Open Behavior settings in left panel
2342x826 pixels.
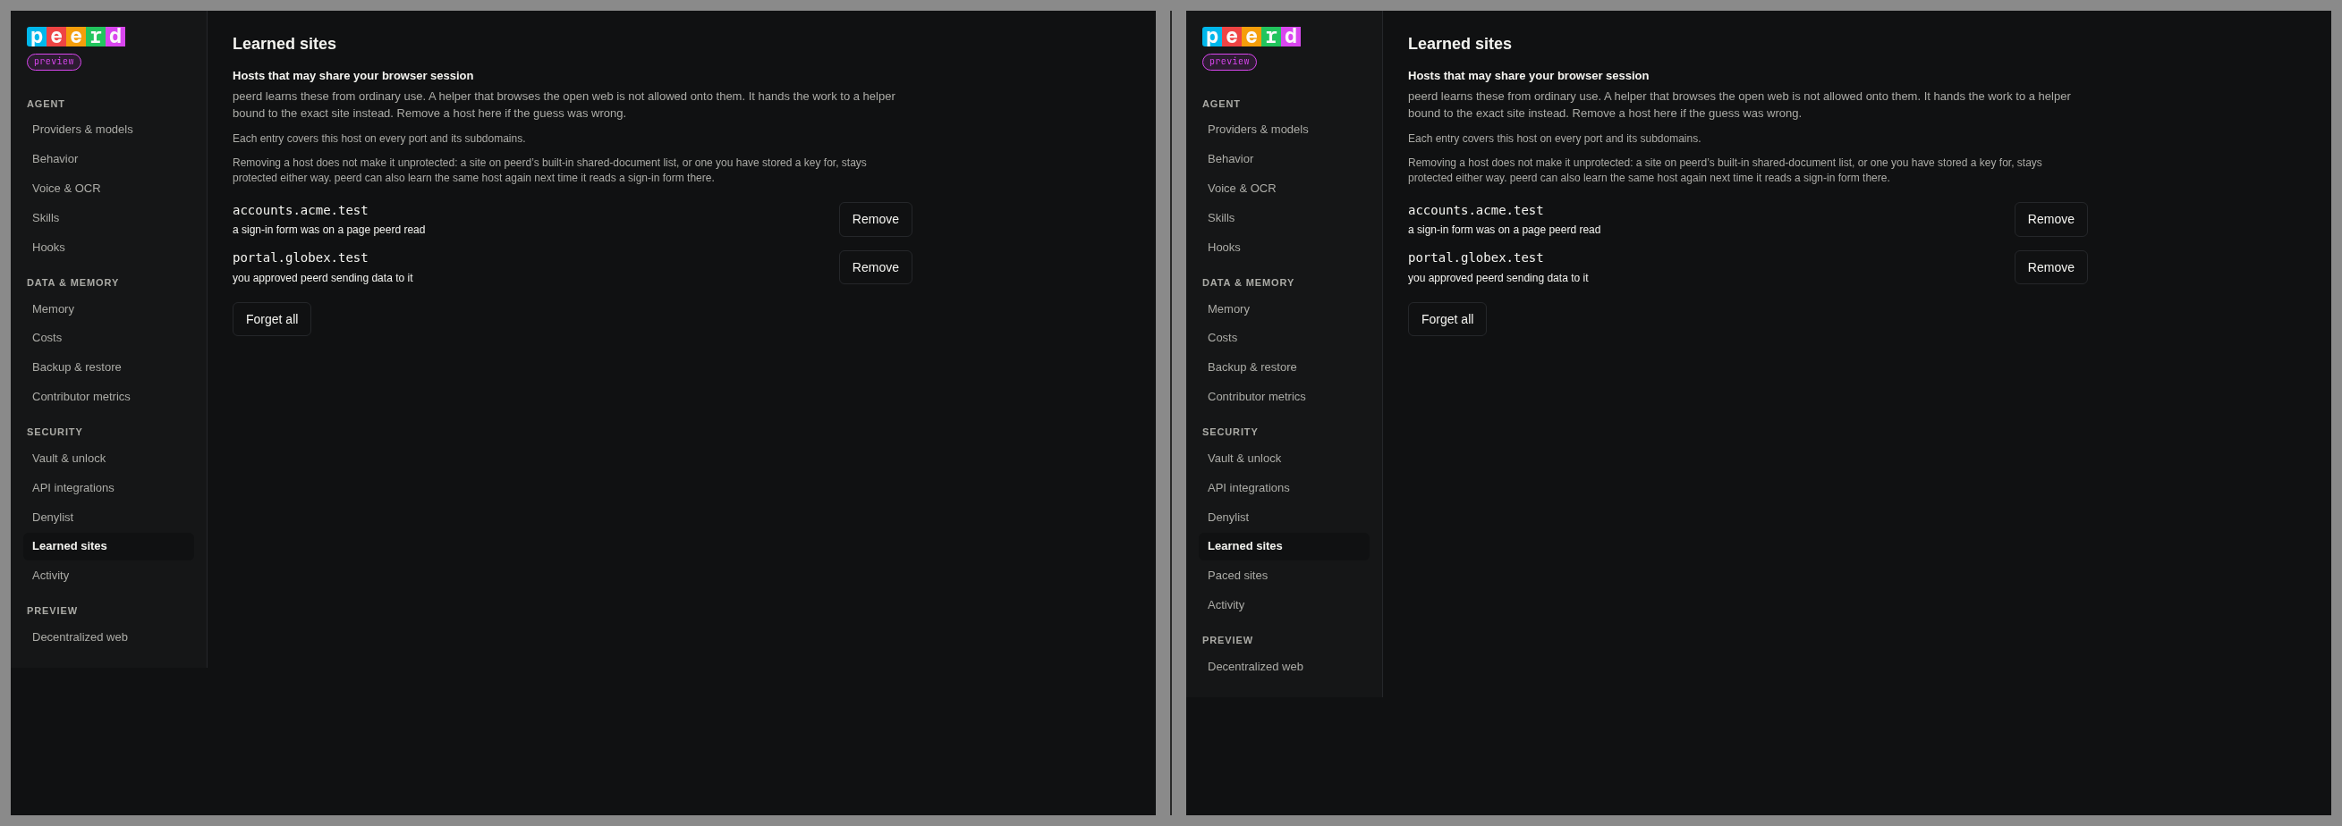click(108, 159)
